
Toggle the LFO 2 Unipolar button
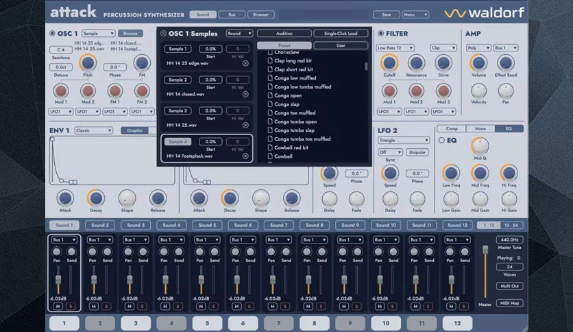417,152
